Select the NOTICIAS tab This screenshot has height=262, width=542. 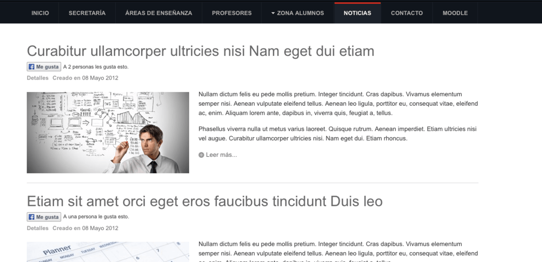pos(357,13)
